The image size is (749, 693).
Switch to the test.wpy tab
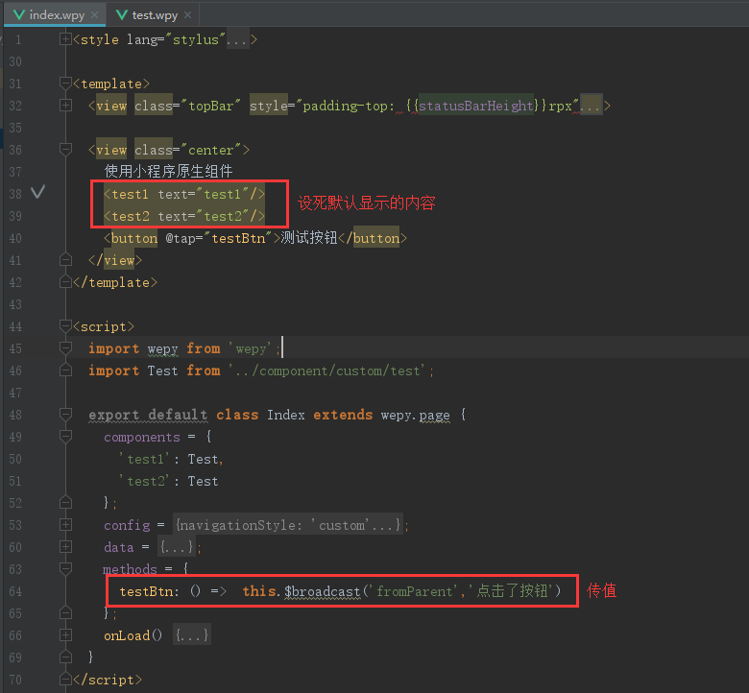coord(155,15)
